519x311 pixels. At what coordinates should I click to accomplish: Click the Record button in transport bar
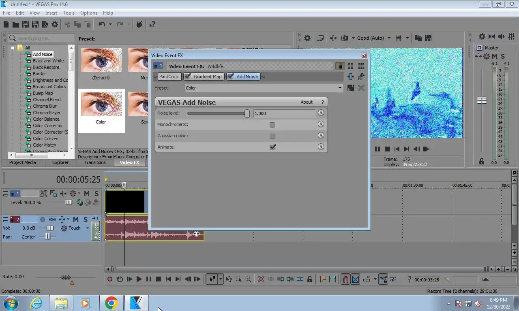coord(110,279)
